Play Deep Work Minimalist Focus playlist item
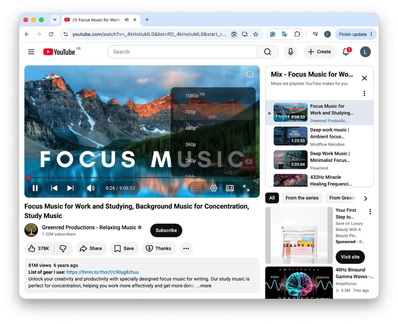Viewport: 398px width, 324px height. point(319,160)
